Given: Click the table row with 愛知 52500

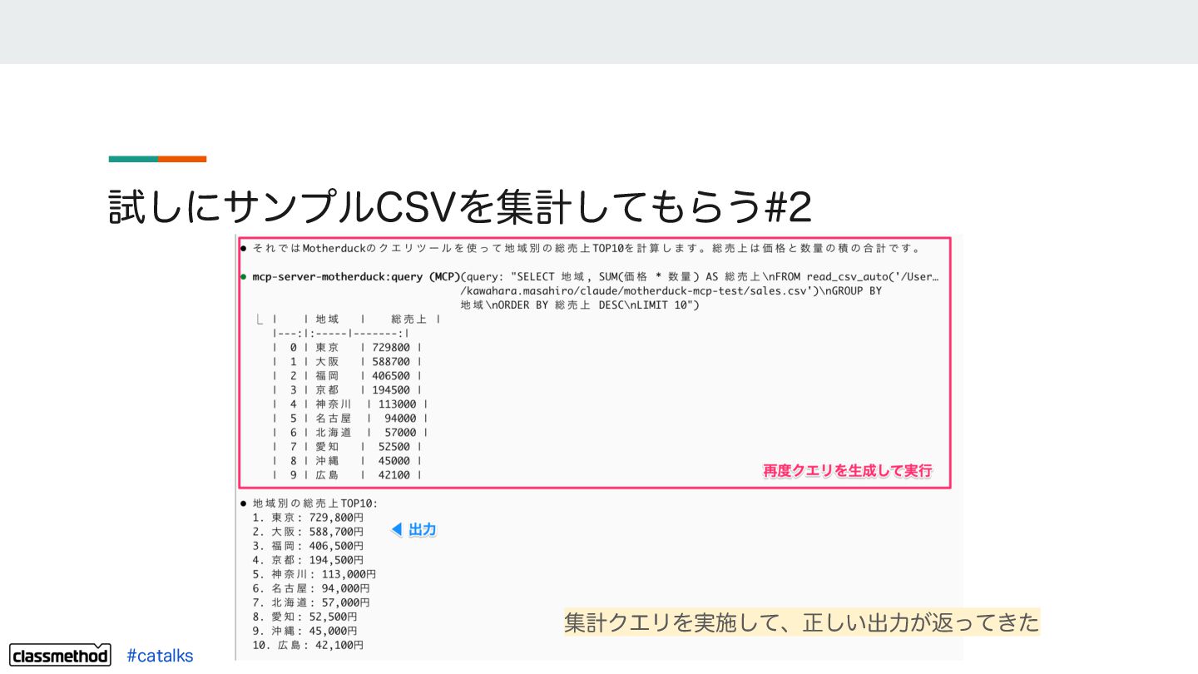Looking at the screenshot, I should tap(348, 446).
